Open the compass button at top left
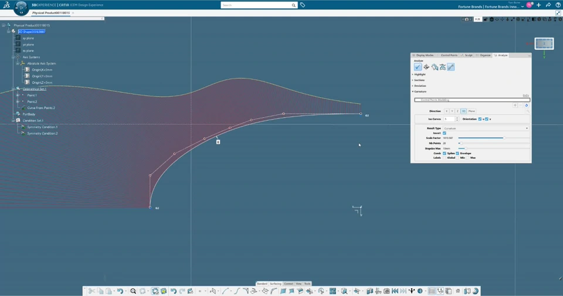Screen dimensions: 563x296 coord(21,8)
